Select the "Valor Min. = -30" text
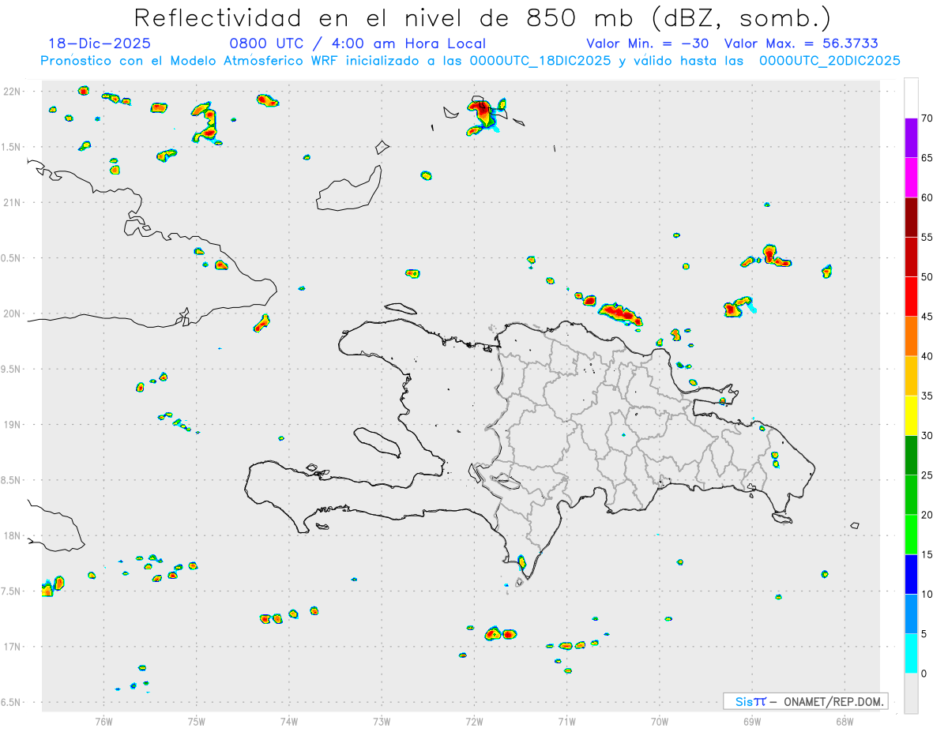Screen dimensions: 948x732 tap(647, 43)
